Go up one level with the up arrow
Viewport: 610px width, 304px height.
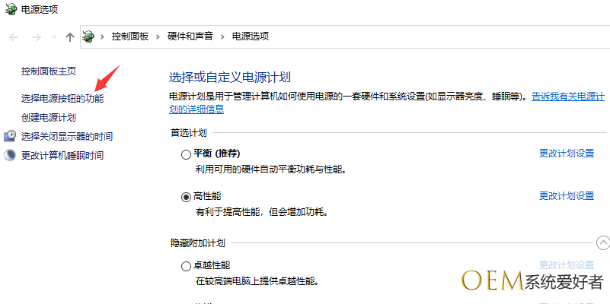pyautogui.click(x=70, y=36)
